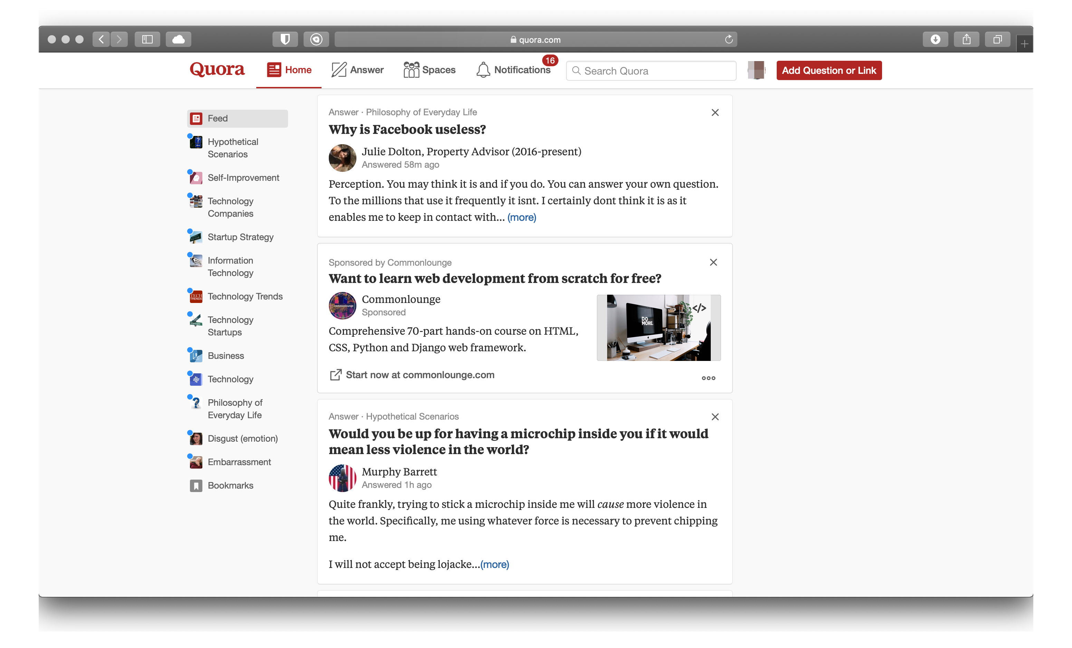This screenshot has height=648, width=1072.
Task: Open Julie Dolton's profile picture
Action: tap(342, 158)
